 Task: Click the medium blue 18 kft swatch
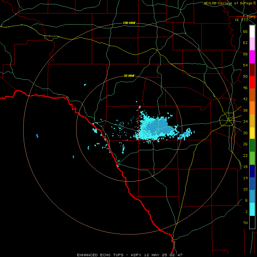pyautogui.click(x=252, y=184)
